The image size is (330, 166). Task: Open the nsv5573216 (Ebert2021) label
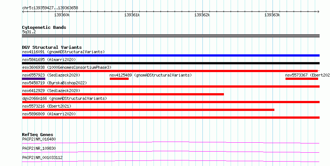pos(47,106)
